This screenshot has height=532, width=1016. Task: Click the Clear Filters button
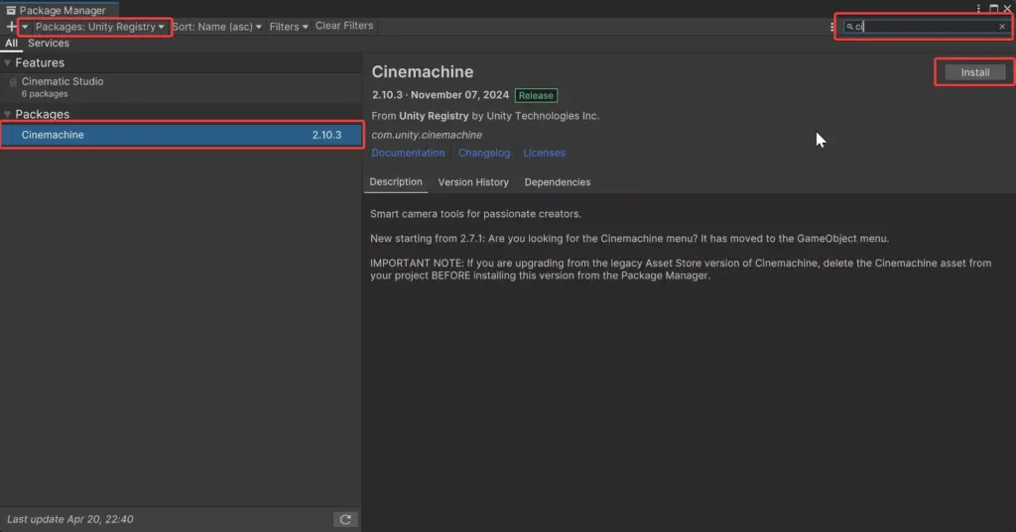344,26
